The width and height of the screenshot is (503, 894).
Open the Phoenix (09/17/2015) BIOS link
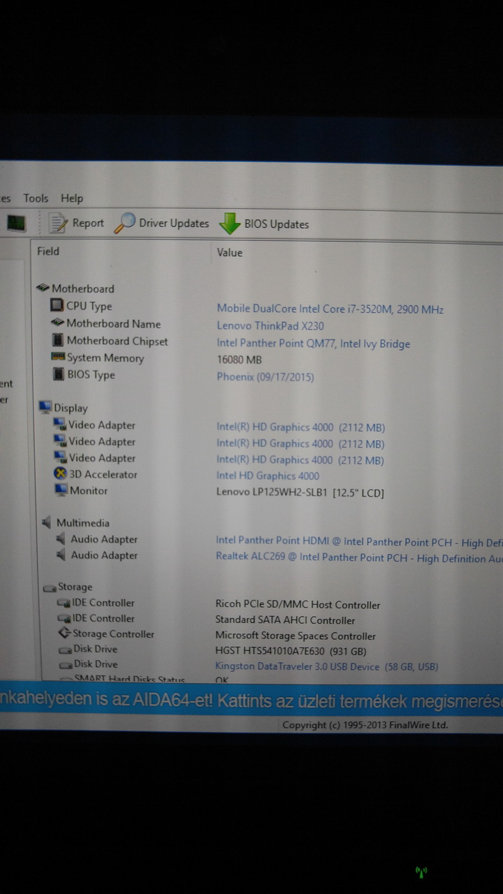coord(265,376)
